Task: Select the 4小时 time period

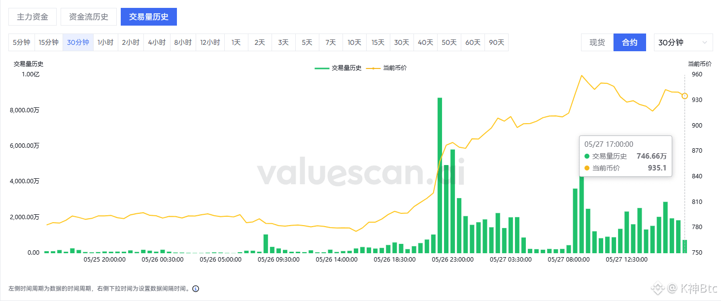Action: (157, 42)
